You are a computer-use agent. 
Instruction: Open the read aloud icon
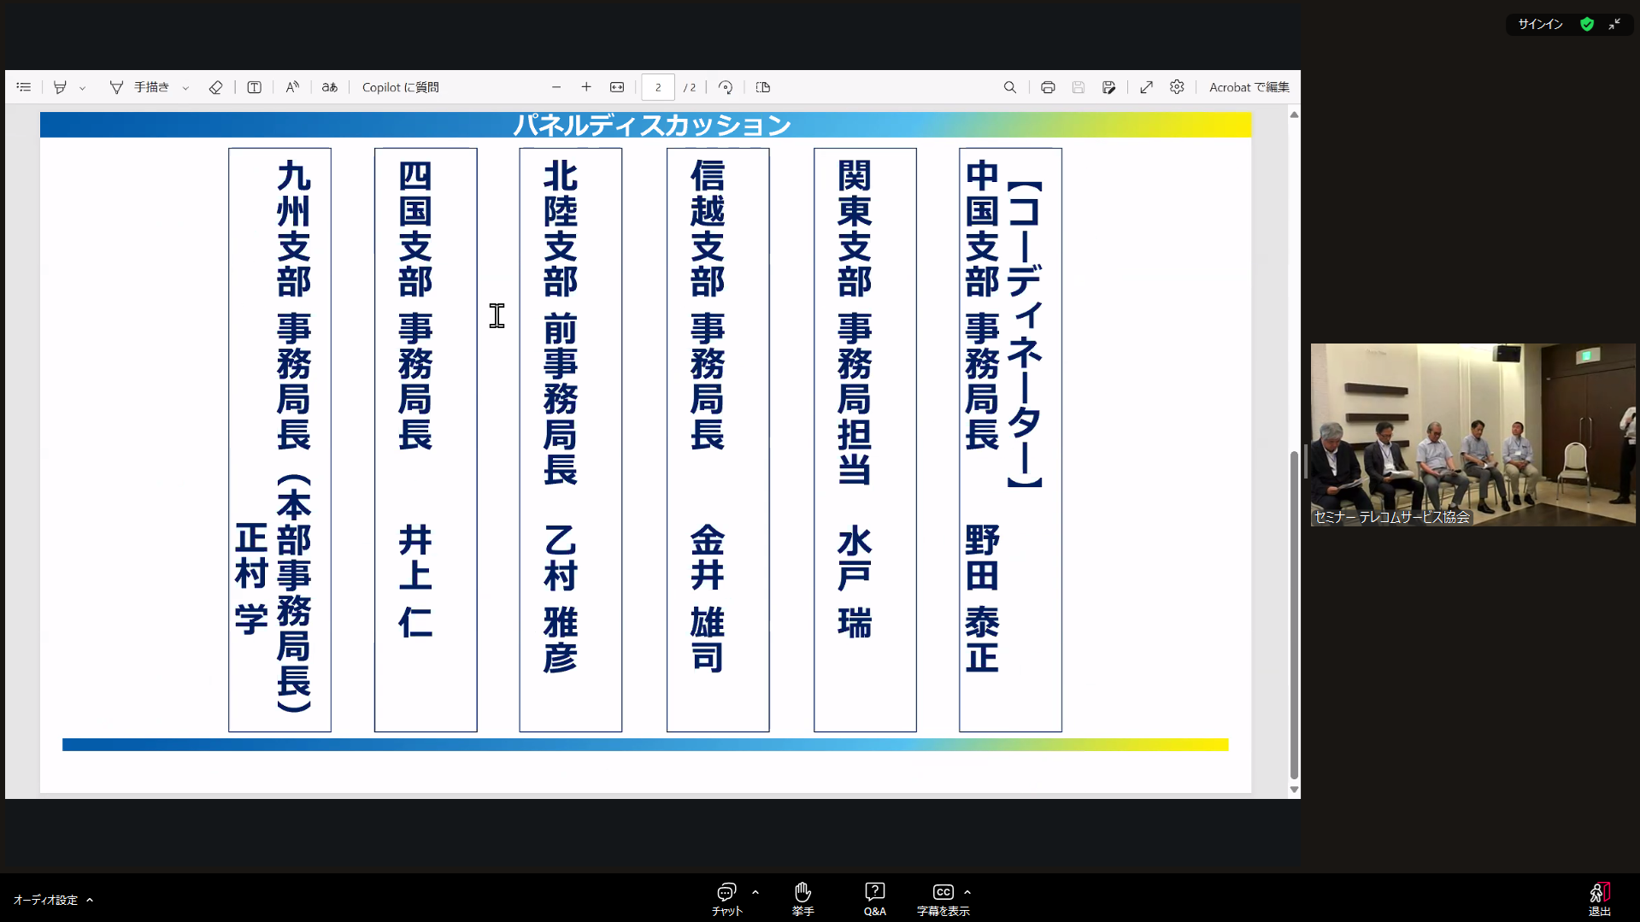[292, 87]
